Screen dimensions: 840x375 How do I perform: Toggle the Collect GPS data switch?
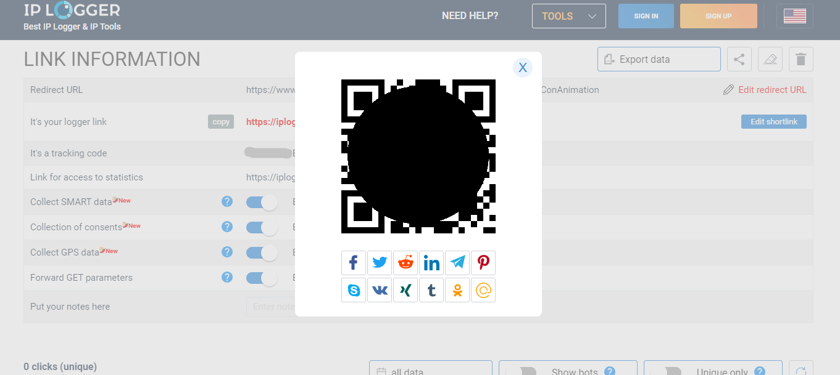click(x=262, y=252)
